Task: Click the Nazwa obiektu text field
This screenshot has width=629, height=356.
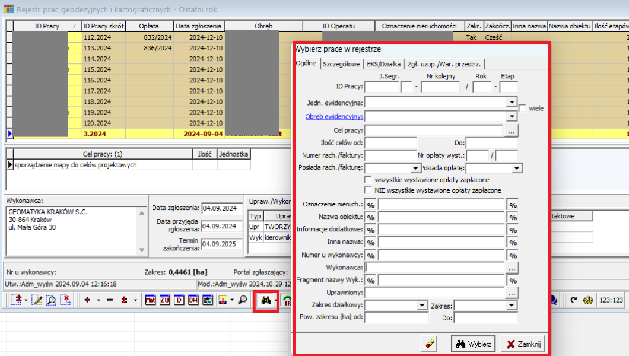Action: (441, 217)
